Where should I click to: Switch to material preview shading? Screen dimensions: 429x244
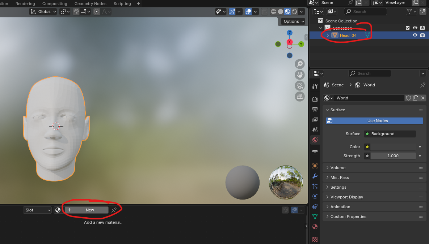[287, 12]
